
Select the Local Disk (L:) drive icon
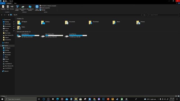tap(66, 36)
